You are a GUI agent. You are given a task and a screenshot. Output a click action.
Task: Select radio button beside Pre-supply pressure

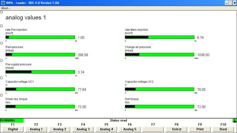pyautogui.click(x=1, y=60)
